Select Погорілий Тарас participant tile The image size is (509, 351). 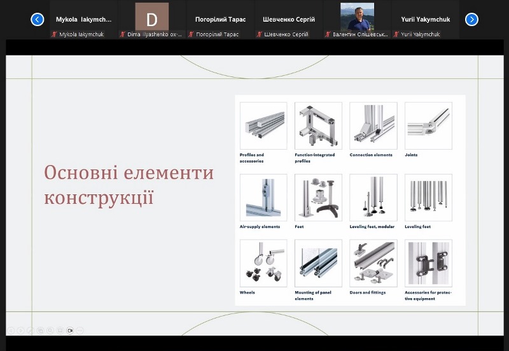click(220, 20)
